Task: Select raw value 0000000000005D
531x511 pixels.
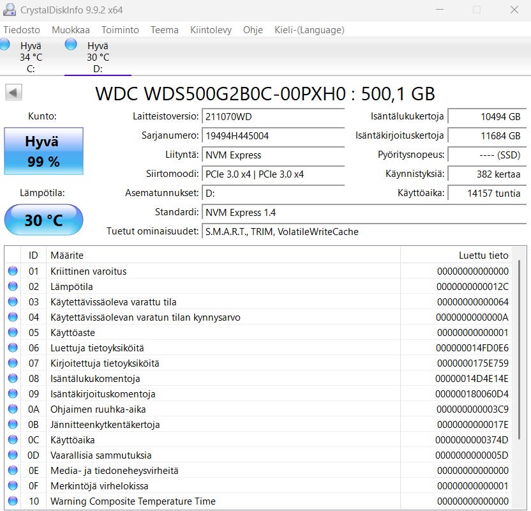Action: click(x=472, y=455)
